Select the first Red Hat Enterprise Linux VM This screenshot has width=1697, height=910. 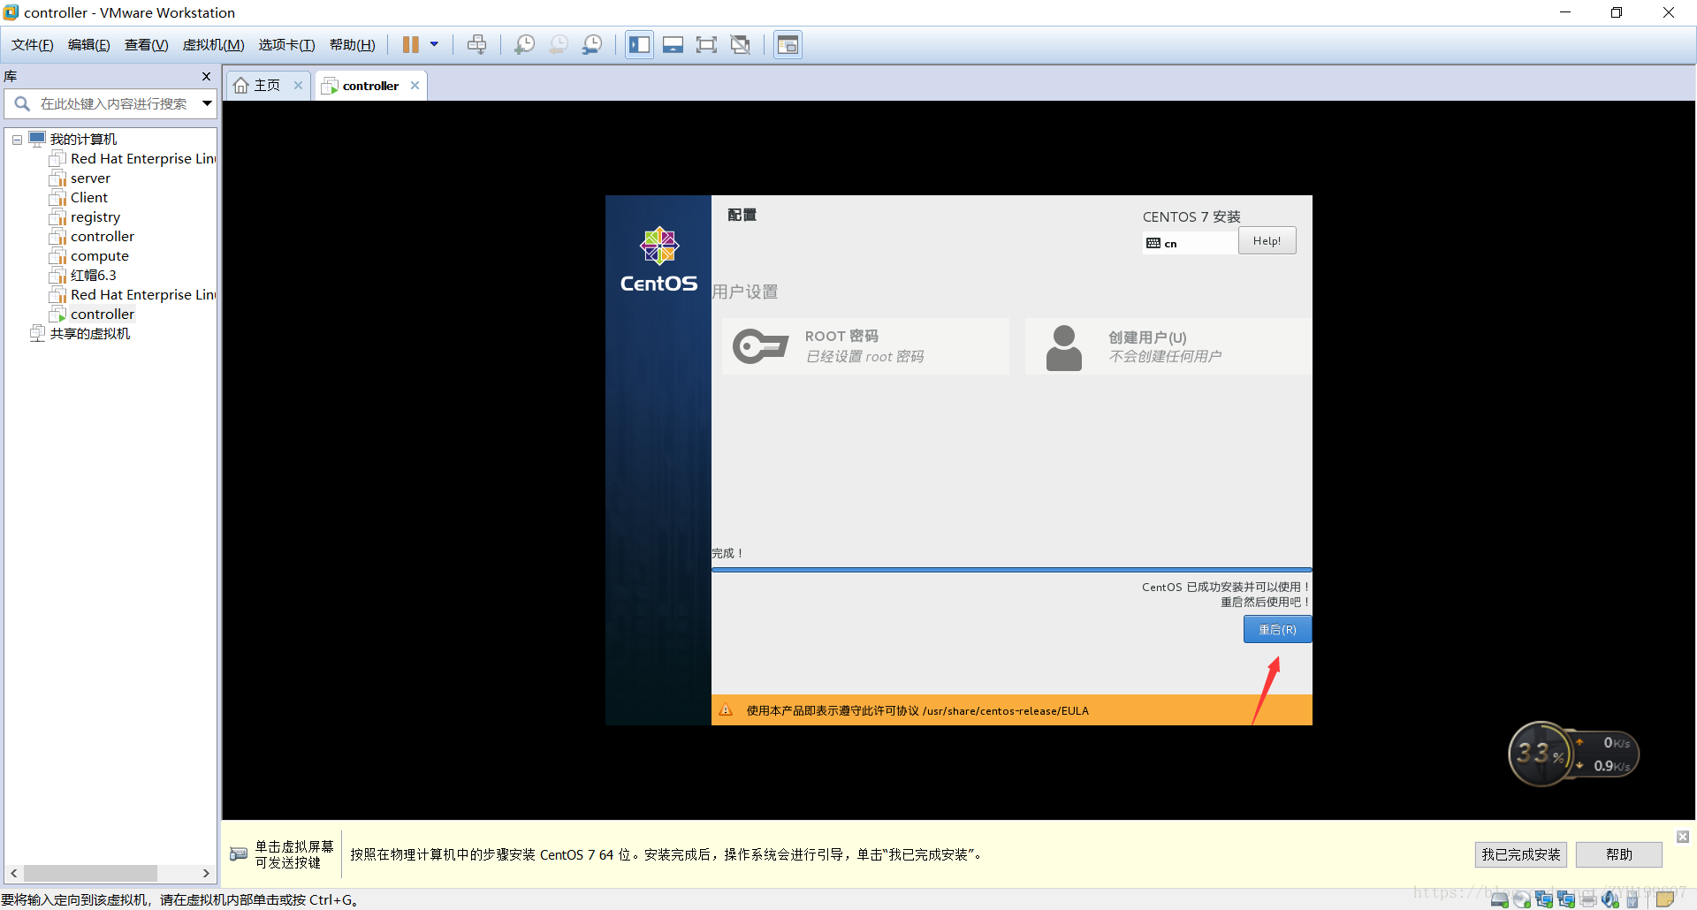[133, 159]
